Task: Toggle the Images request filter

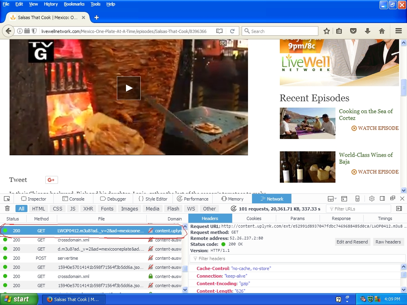Action: [x=130, y=208]
